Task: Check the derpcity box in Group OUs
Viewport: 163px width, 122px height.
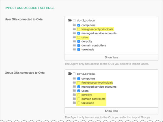Action: (79, 95)
